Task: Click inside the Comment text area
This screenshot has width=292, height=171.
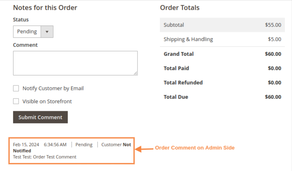Action: point(75,63)
